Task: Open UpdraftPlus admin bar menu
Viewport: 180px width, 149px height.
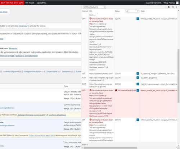Action: click(41, 3)
